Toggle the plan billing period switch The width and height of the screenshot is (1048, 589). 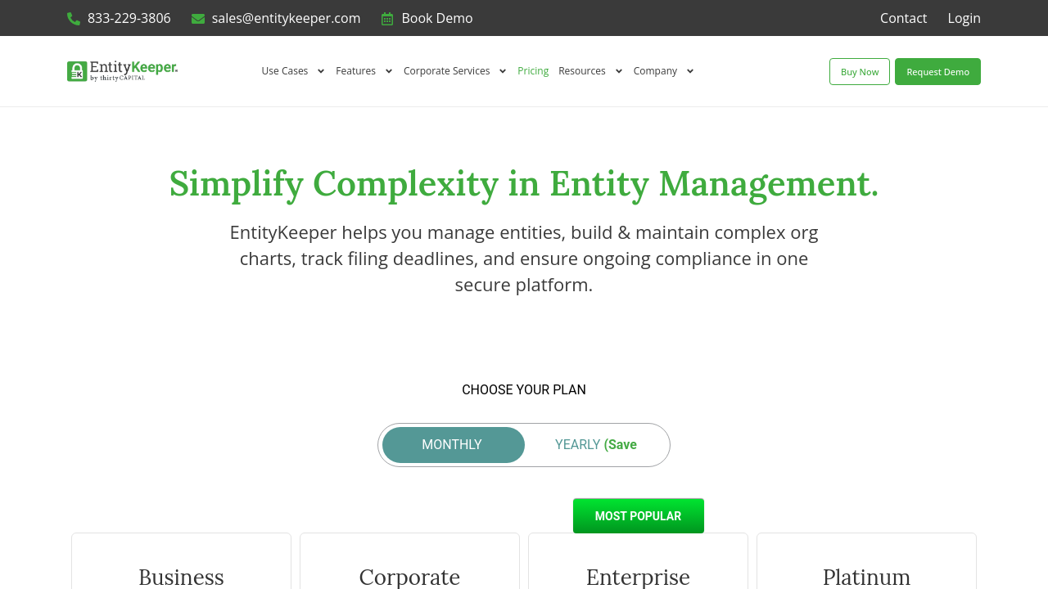click(524, 444)
